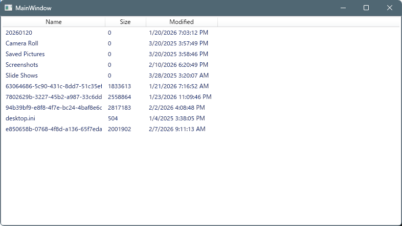Click the modified date 1/23/2026 11:09:46 PM
Image resolution: width=402 pixels, height=226 pixels.
[180, 97]
